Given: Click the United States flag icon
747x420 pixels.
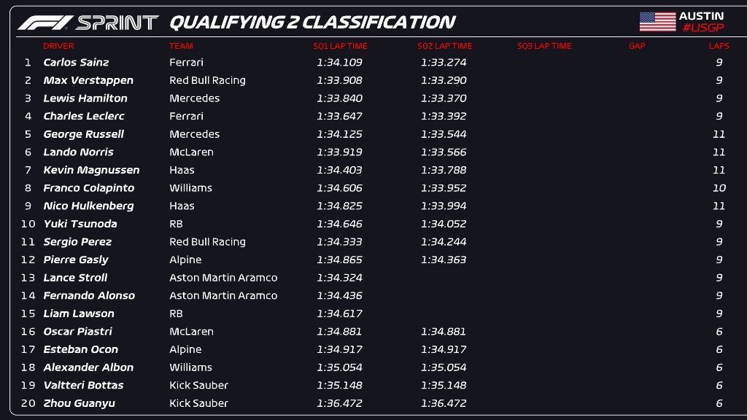Looking at the screenshot, I should (x=657, y=22).
